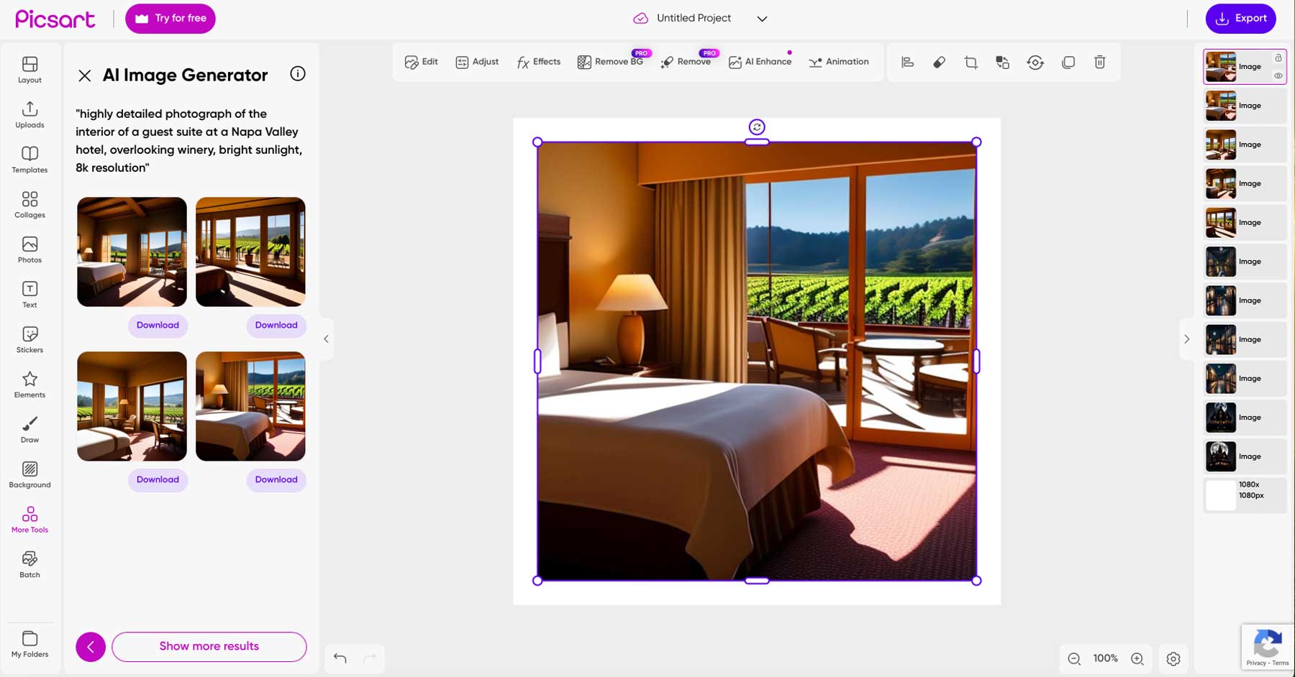The height and width of the screenshot is (677, 1295).
Task: Open the Effects menu in the editing toolbar
Action: pos(537,62)
